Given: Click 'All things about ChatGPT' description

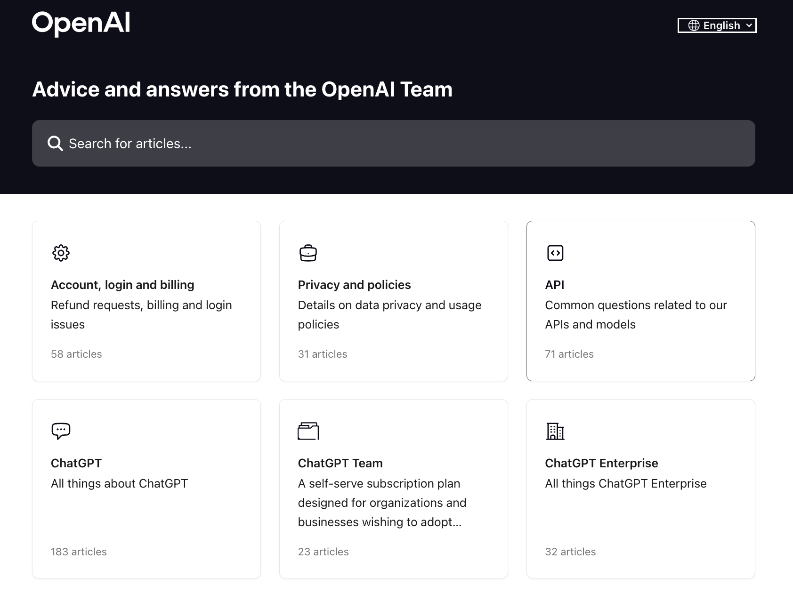Looking at the screenshot, I should tap(119, 483).
